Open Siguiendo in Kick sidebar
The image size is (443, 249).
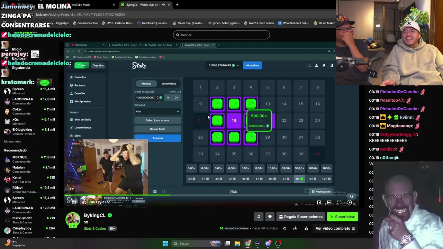point(21,68)
